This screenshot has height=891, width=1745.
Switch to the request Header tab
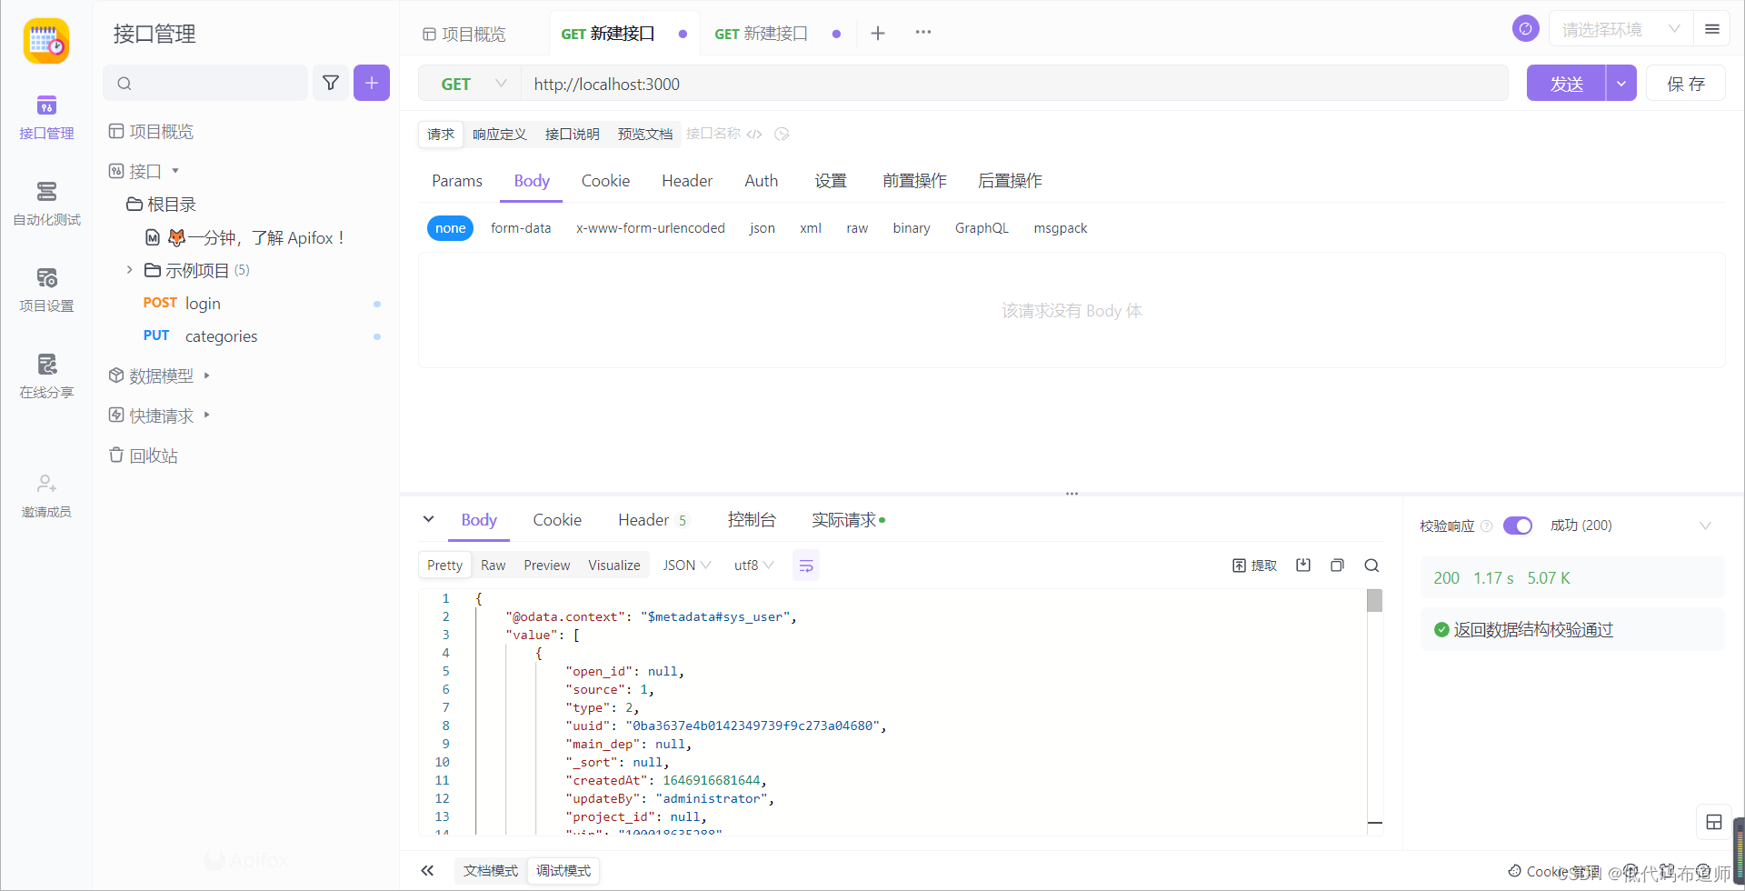tap(687, 181)
